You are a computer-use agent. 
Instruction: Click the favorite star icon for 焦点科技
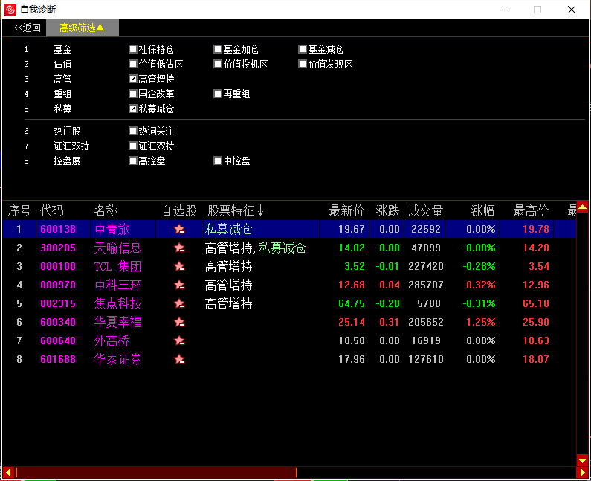[x=179, y=304]
